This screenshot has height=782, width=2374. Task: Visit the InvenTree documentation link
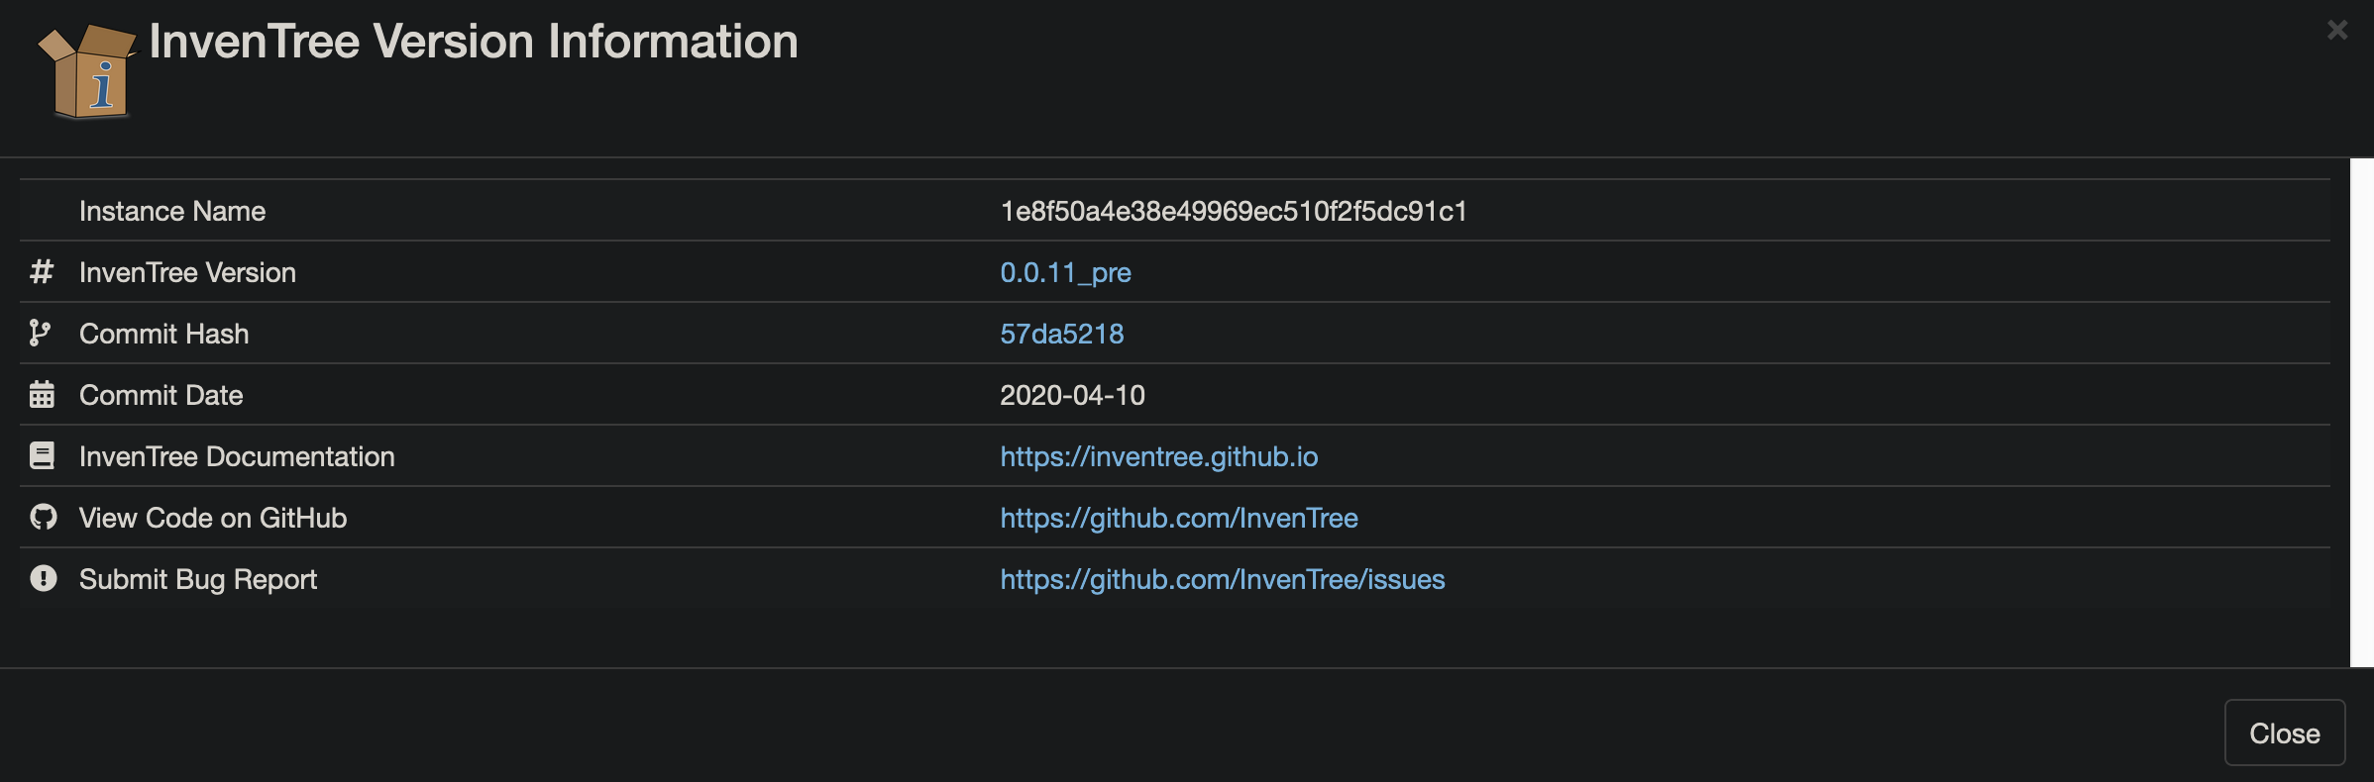(1158, 456)
